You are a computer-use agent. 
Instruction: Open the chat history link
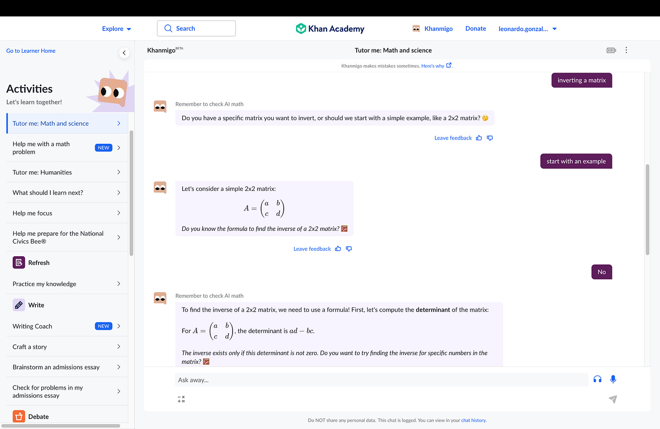[473, 420]
